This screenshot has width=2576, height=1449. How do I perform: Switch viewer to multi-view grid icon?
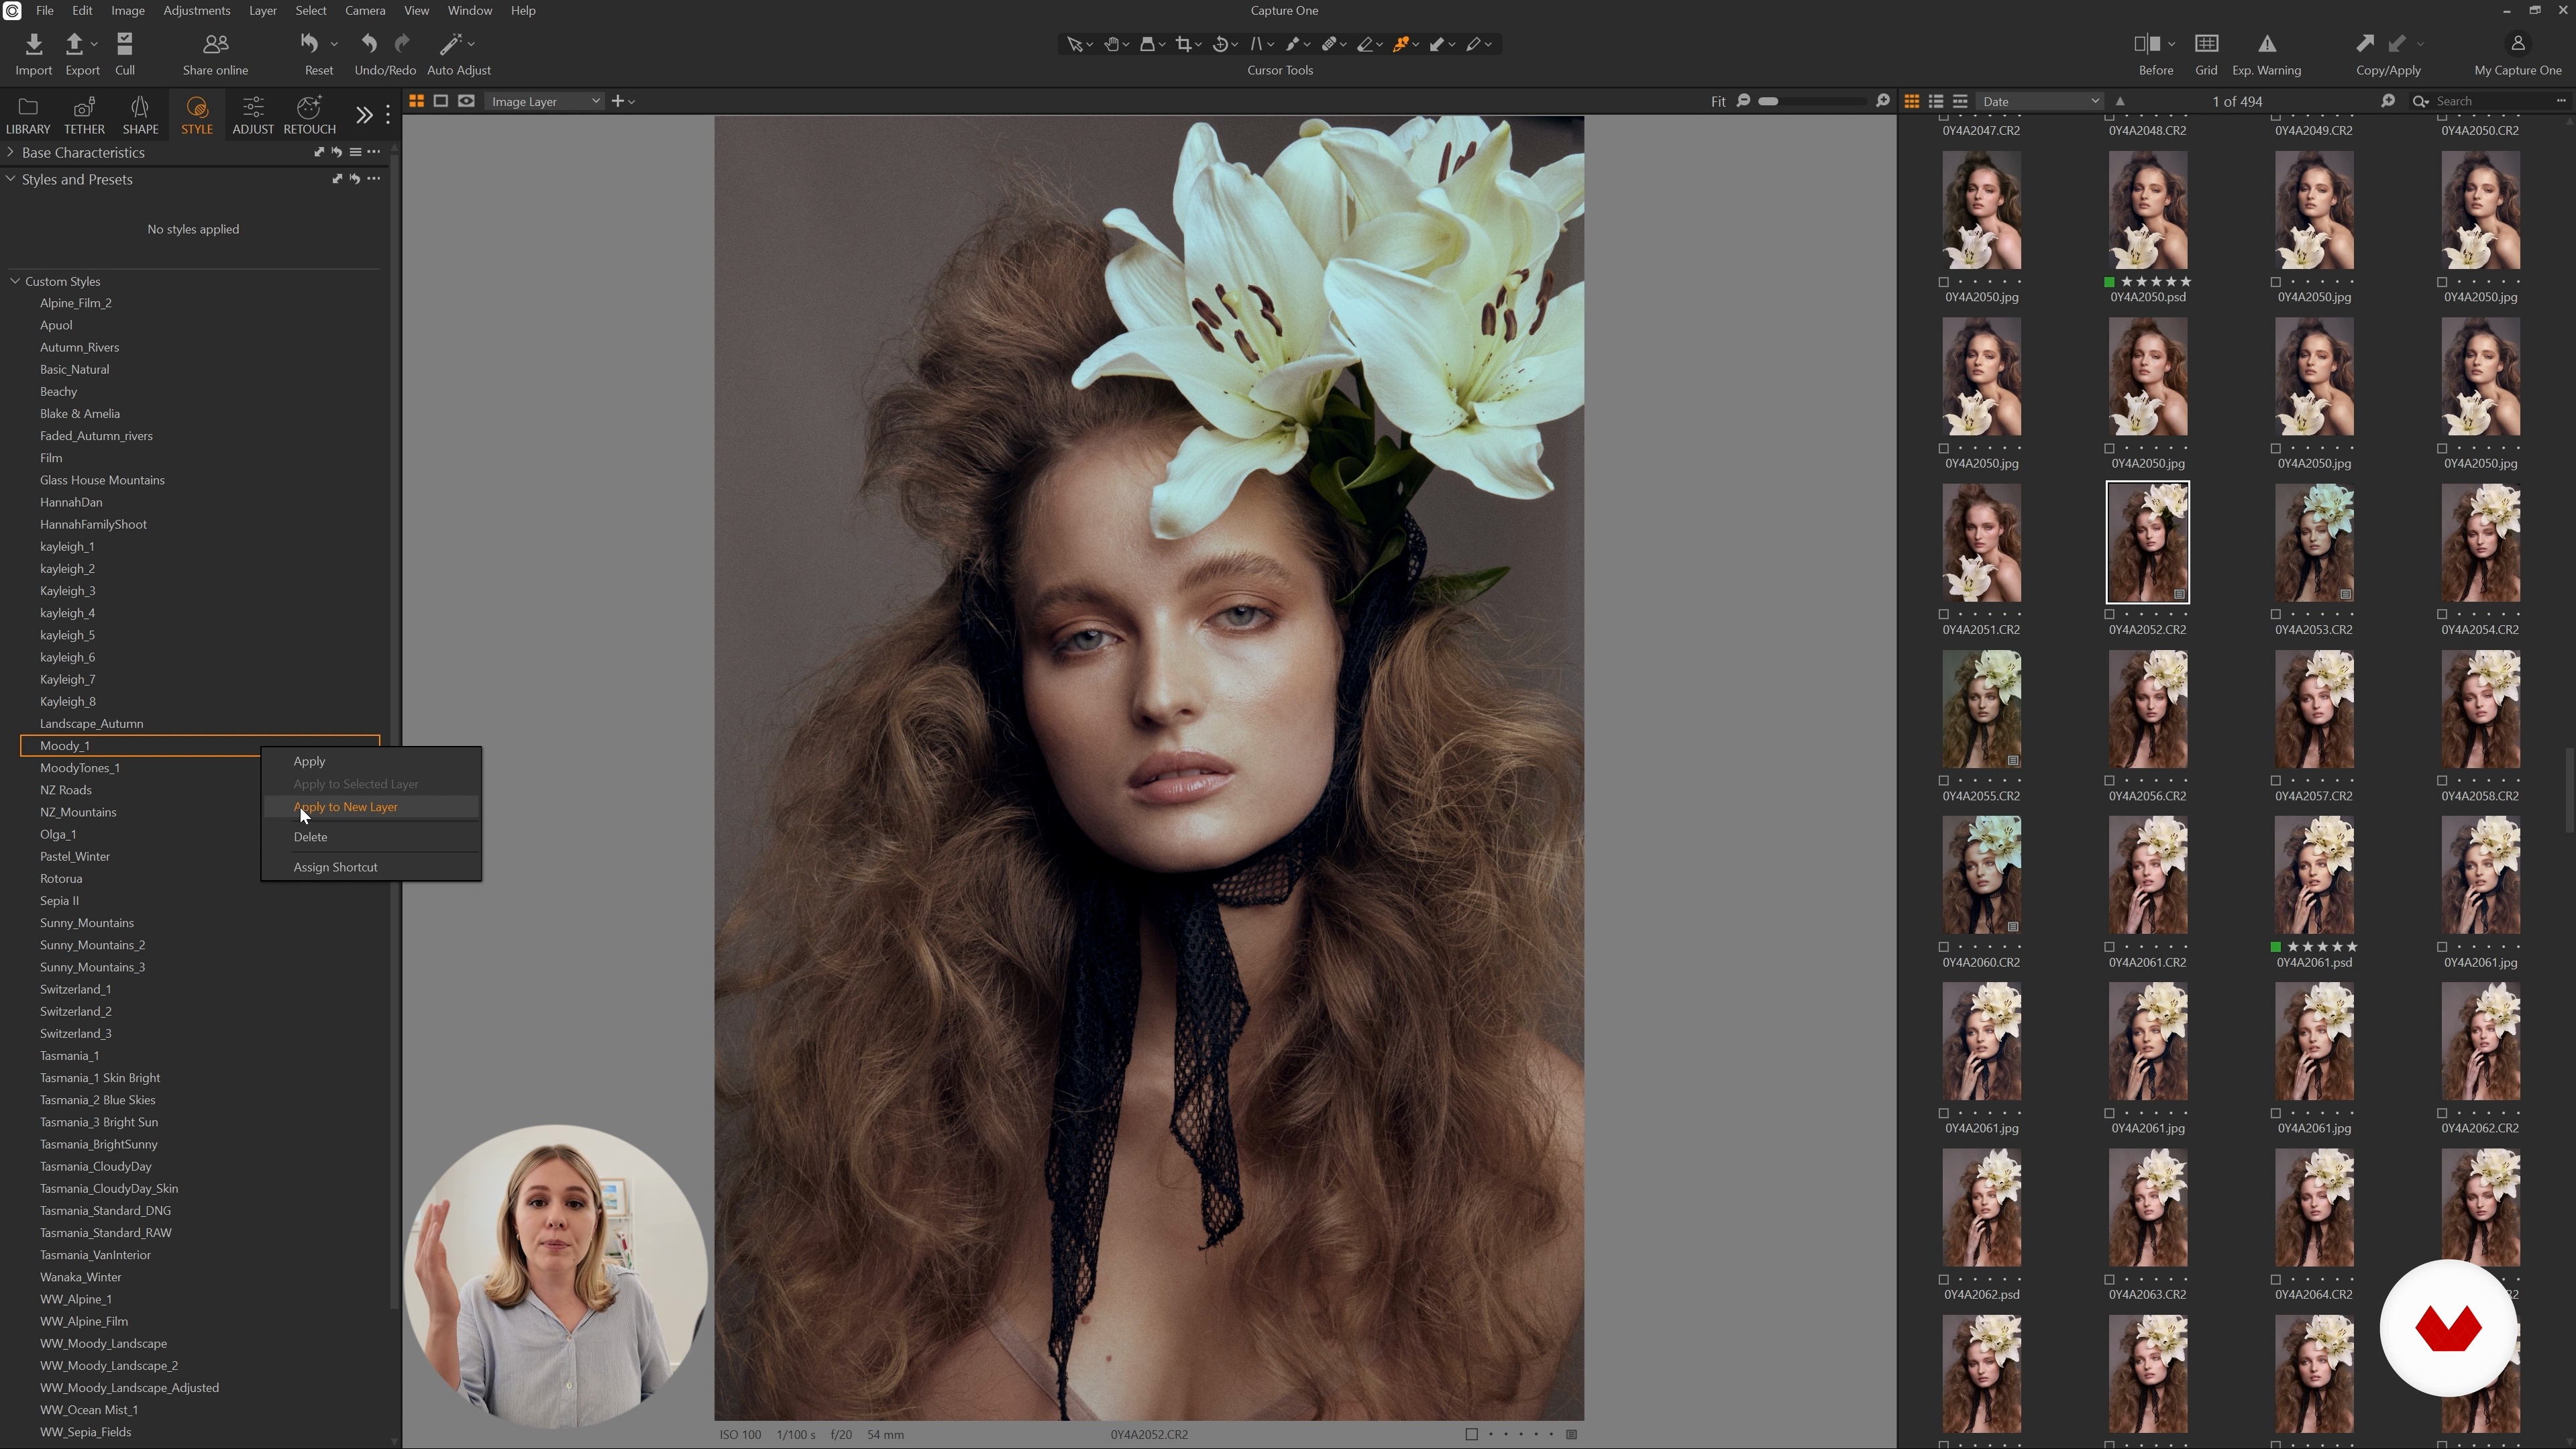point(416,101)
